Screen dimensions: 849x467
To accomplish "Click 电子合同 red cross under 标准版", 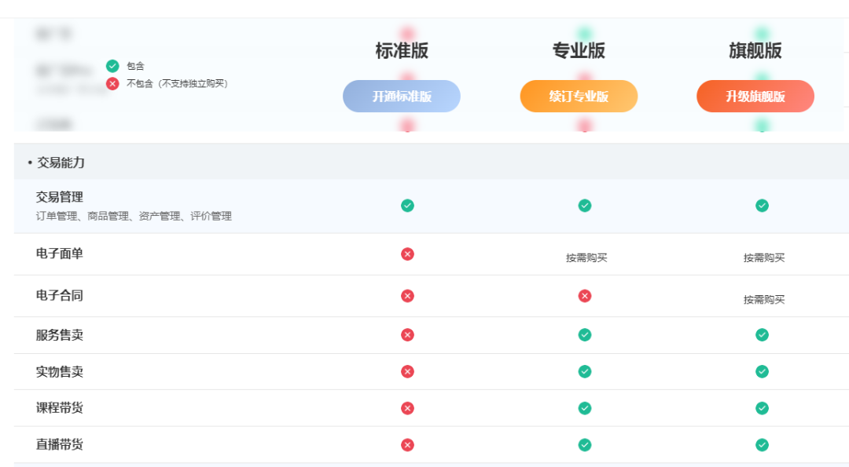I will (408, 296).
